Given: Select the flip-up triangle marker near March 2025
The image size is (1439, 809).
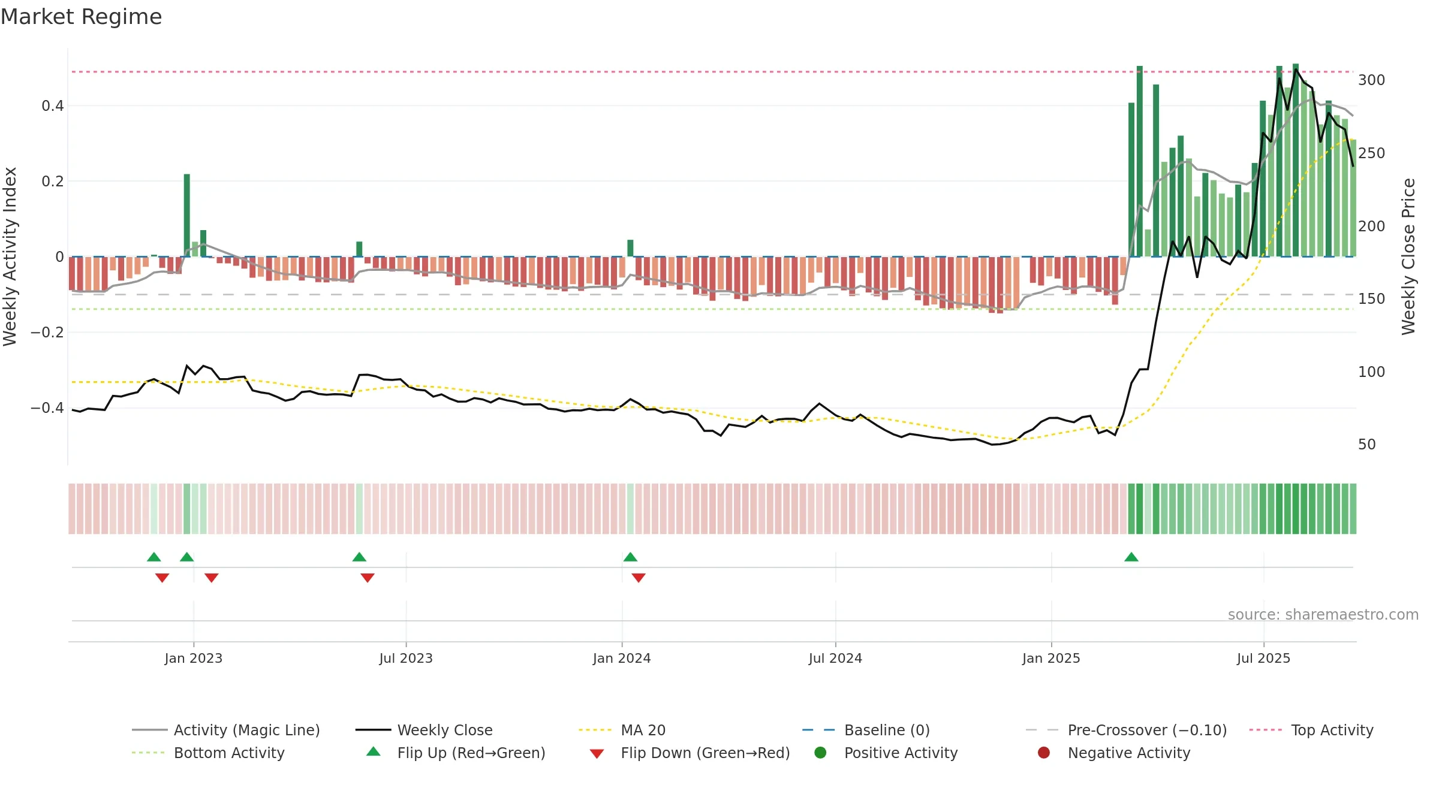Looking at the screenshot, I should pyautogui.click(x=1131, y=557).
